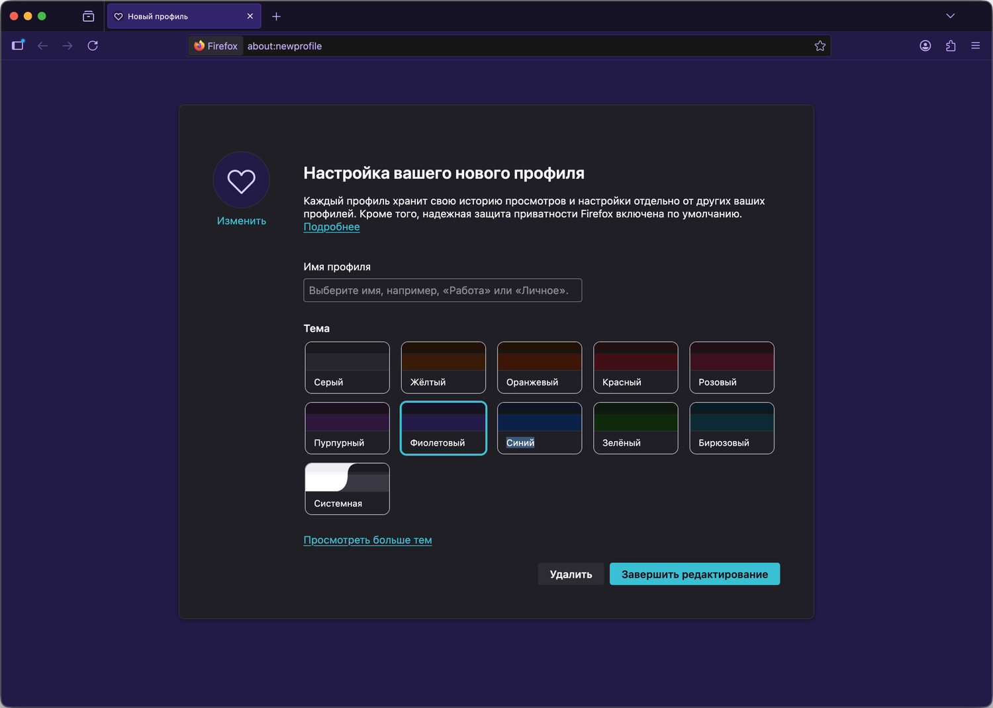This screenshot has width=993, height=708.
Task: Choose the Пурпурный theme
Action: pyautogui.click(x=348, y=429)
